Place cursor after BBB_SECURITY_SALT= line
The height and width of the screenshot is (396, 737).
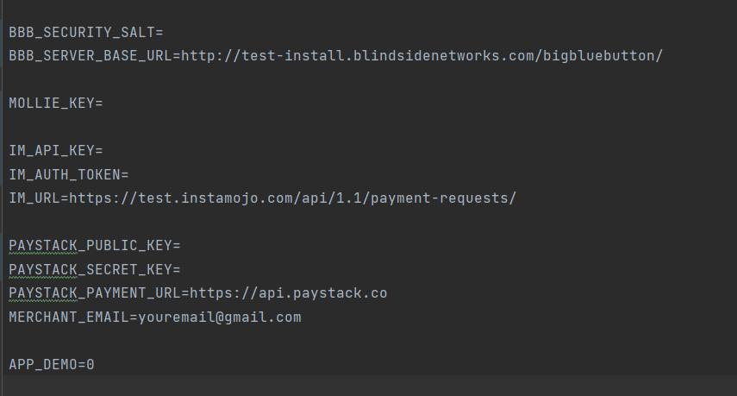tap(164, 33)
